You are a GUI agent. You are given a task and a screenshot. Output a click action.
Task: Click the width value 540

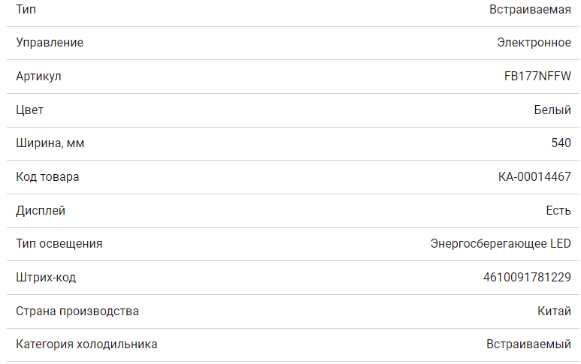(x=561, y=143)
